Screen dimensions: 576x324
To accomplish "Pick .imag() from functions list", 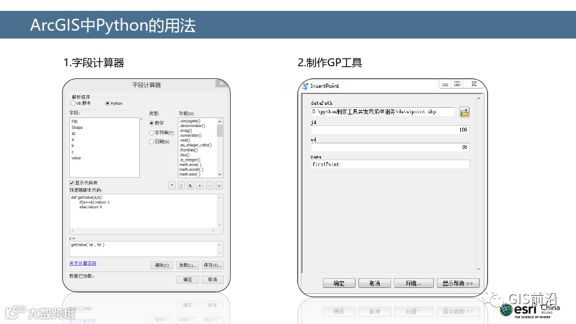I will click(x=186, y=131).
